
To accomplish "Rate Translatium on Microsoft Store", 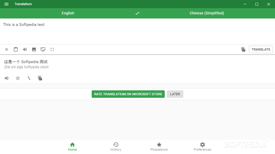I will (128, 94).
